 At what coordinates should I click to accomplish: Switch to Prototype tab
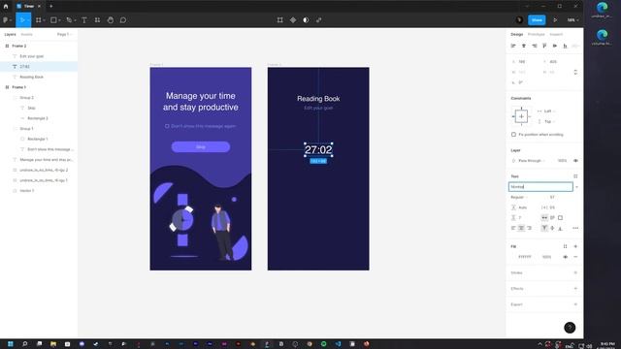[537, 35]
